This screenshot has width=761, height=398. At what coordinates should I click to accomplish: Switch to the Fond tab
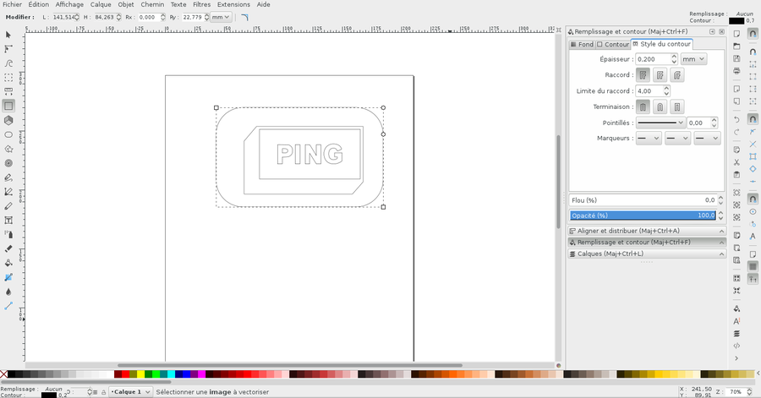pos(582,44)
